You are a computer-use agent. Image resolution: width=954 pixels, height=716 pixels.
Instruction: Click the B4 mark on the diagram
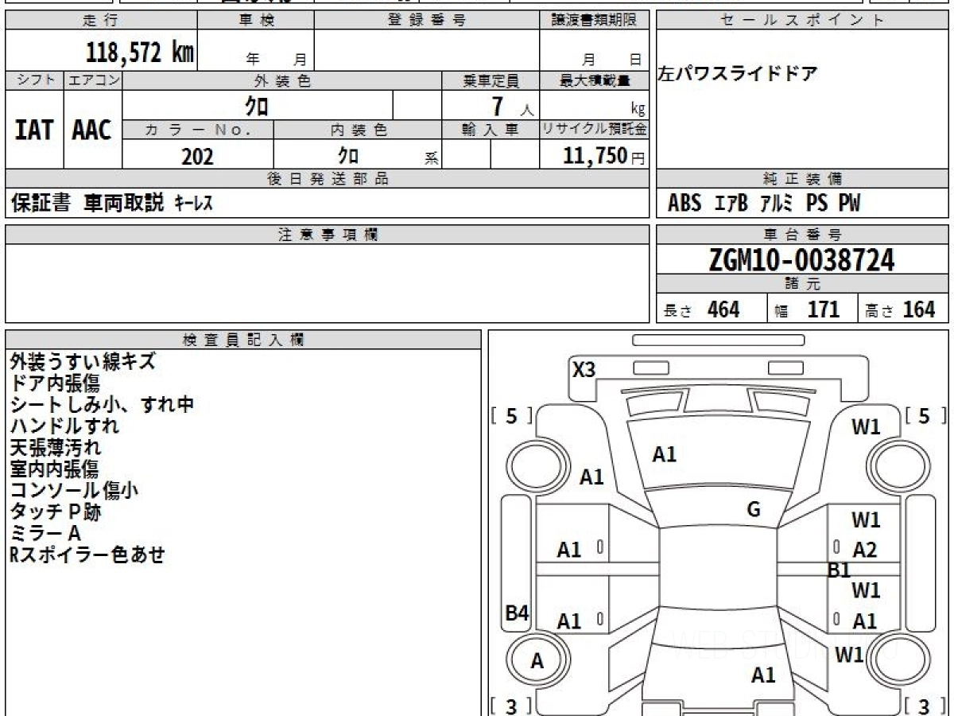(x=518, y=613)
